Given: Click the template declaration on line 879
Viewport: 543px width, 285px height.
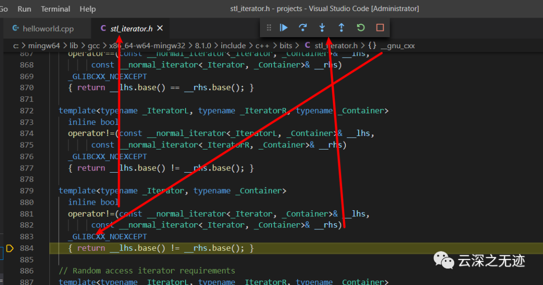Looking at the screenshot, I should coord(172,191).
